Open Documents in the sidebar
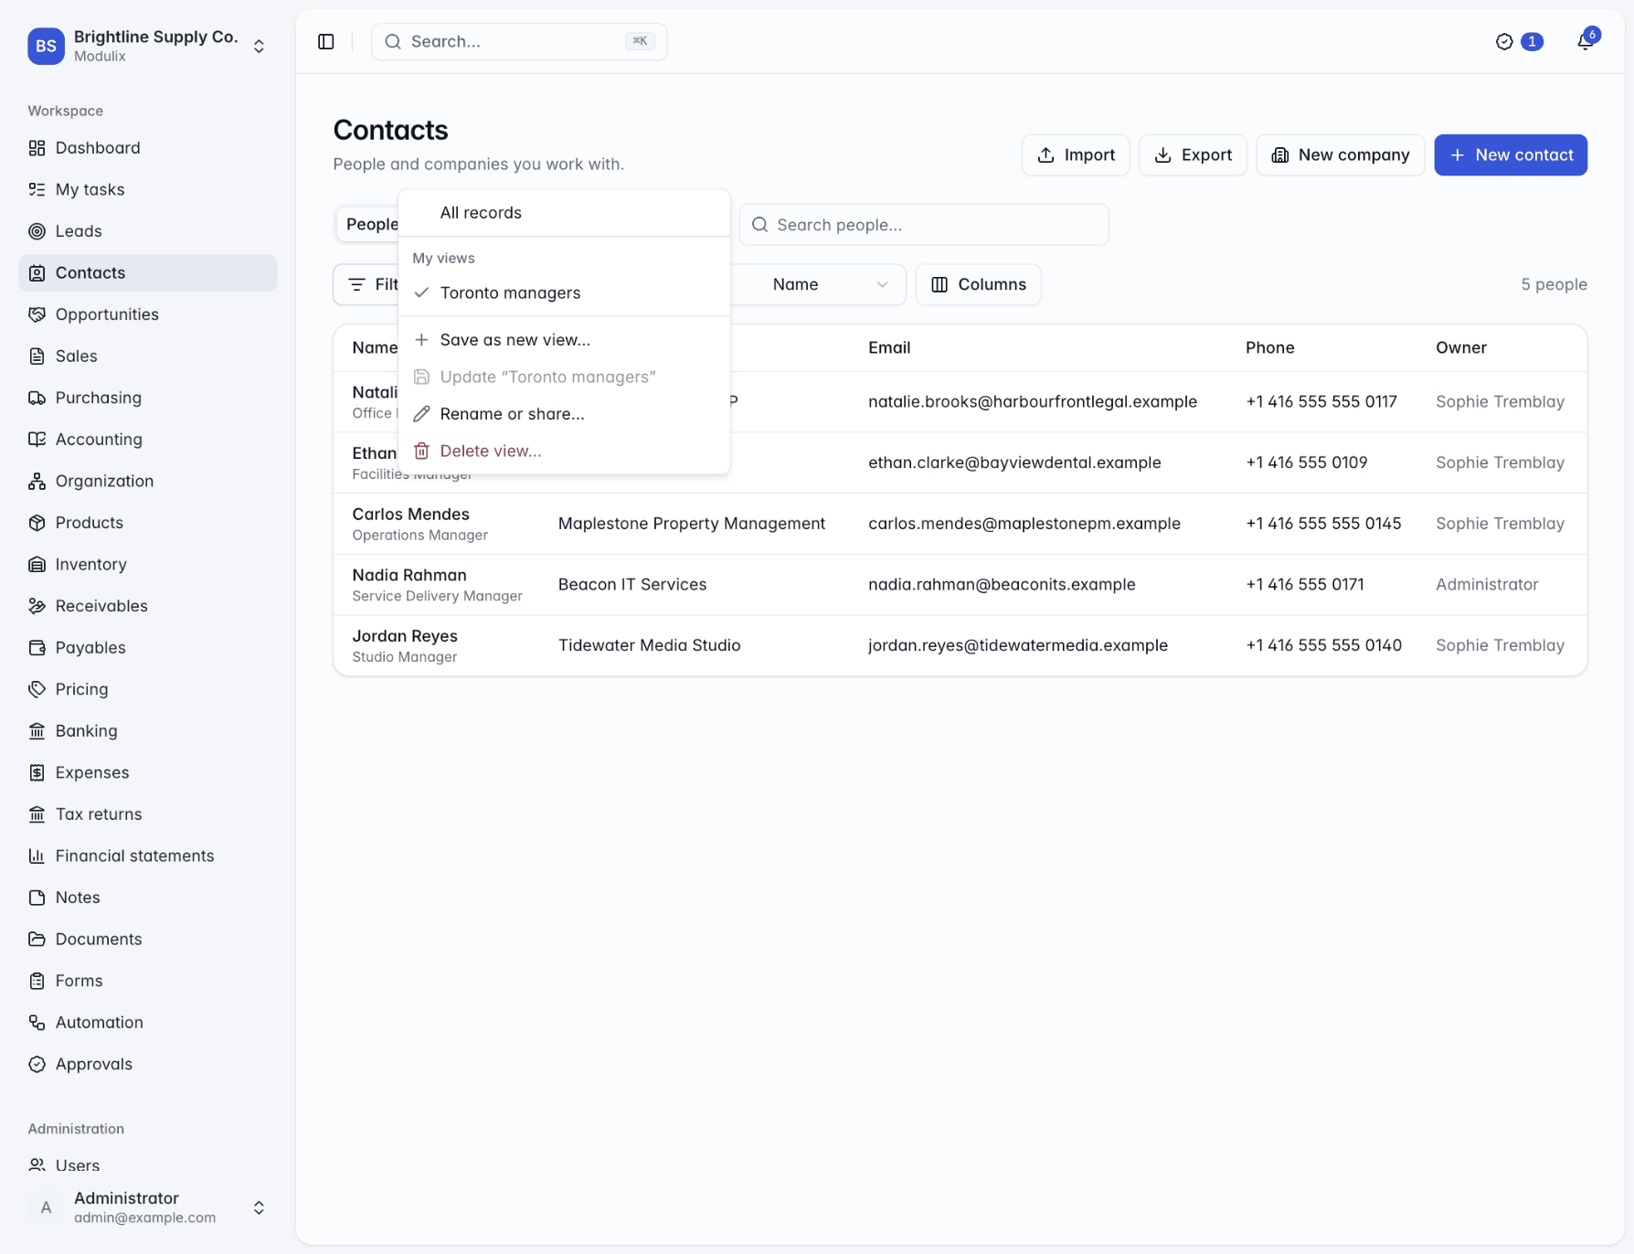Viewport: 1634px width, 1254px height. click(x=147, y=939)
